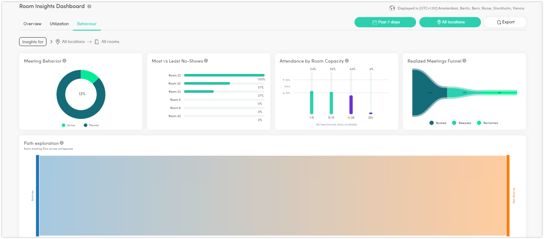Screen dimensions: 544x239
Task: Click the Most vs Least No-Shows info icon
Action: click(x=206, y=61)
